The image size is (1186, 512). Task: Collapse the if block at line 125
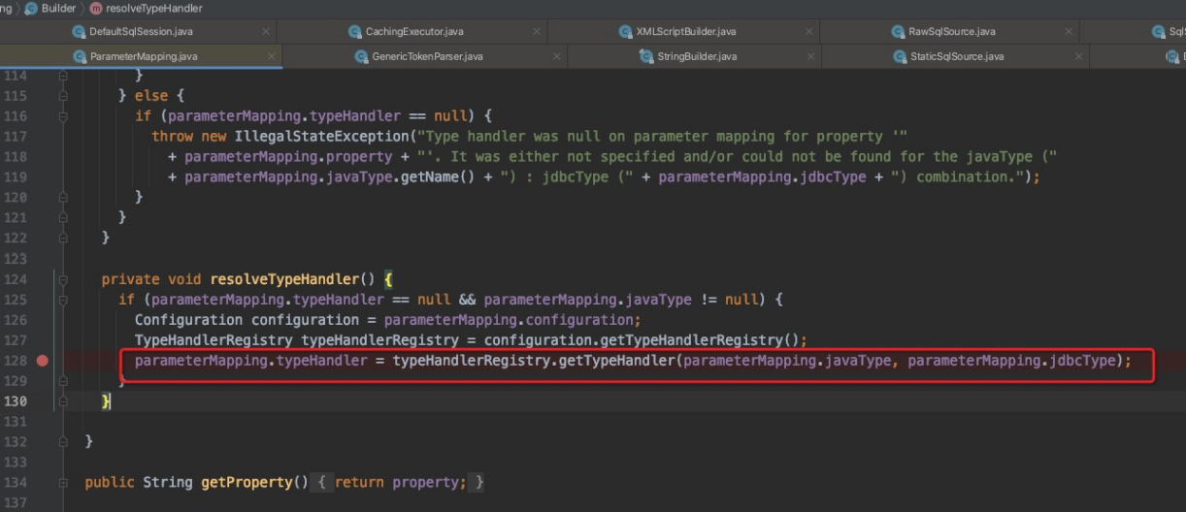point(63,300)
